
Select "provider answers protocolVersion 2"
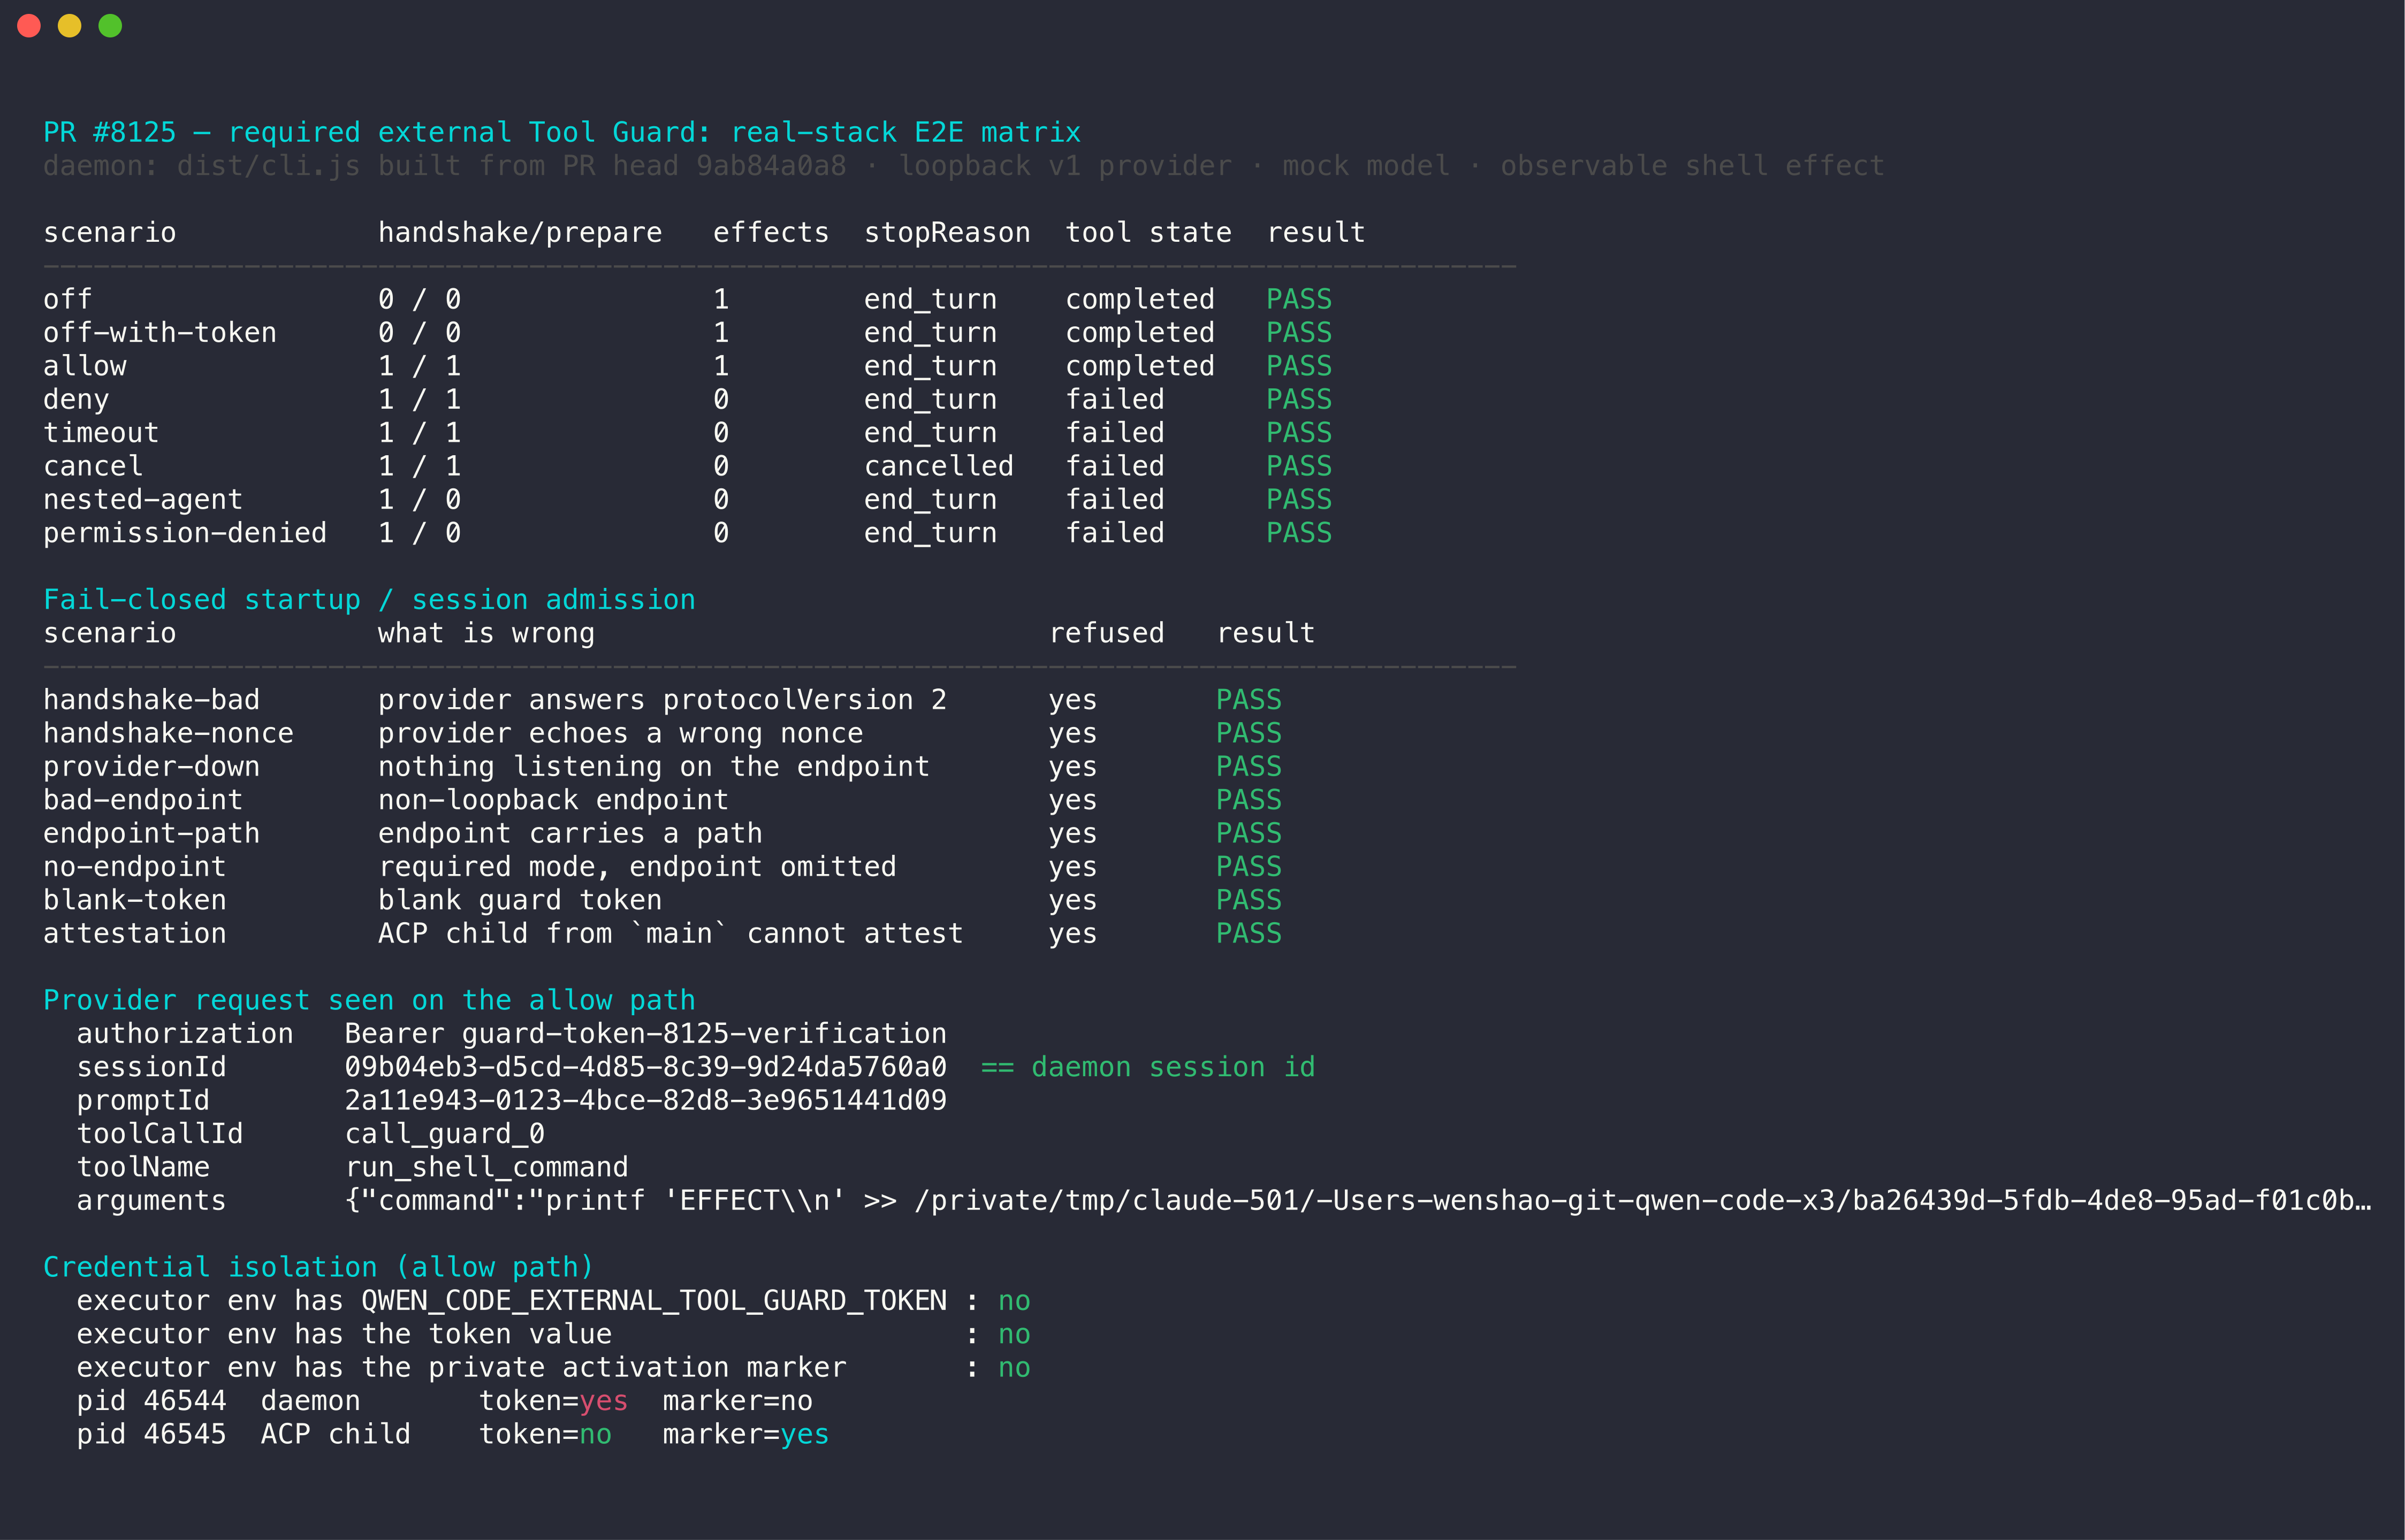point(663,700)
